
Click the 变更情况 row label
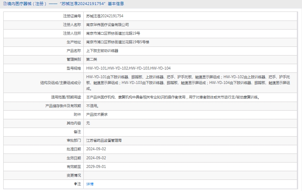[x=74, y=175]
